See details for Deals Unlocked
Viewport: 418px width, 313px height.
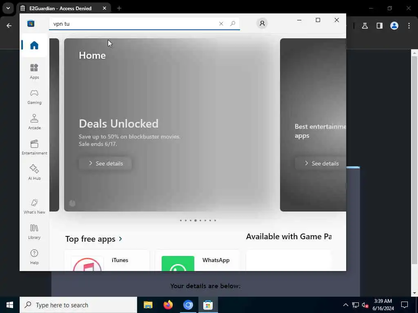(105, 163)
